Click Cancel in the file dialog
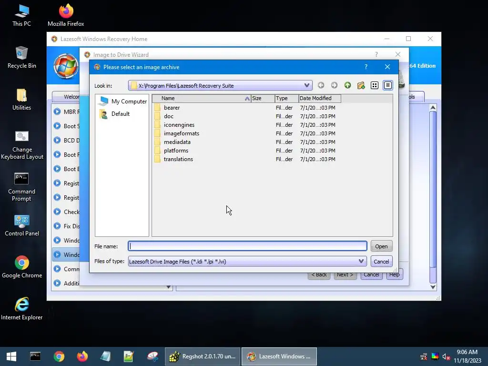The image size is (488, 366). (x=381, y=262)
